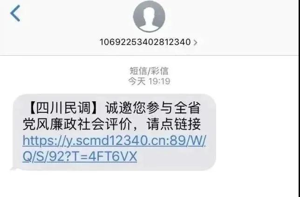300x197 pixels.
Task: Tap the sender number 10692253402812340
Action: click(x=145, y=42)
